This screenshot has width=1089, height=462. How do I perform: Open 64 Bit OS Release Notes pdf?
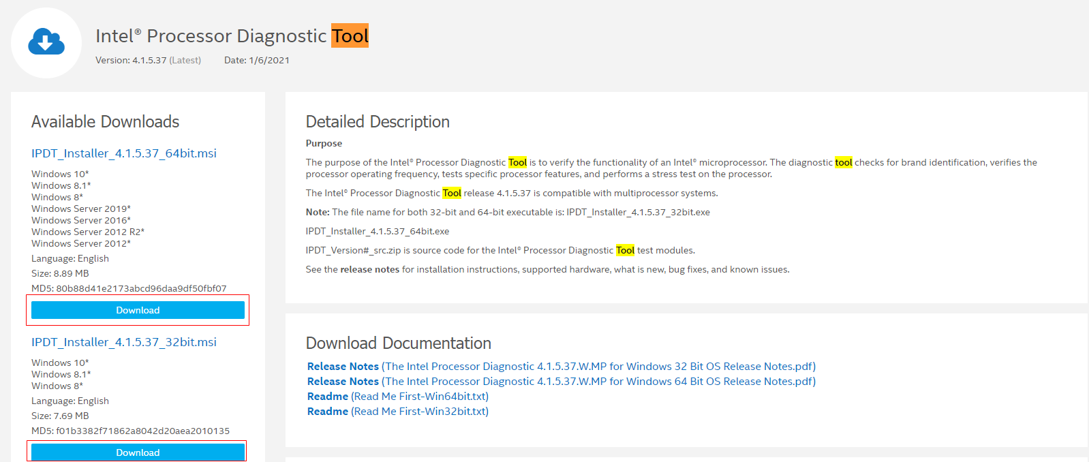(x=562, y=382)
